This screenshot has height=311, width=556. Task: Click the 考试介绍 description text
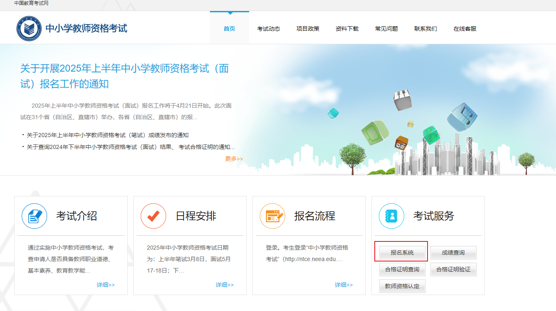tap(71, 259)
